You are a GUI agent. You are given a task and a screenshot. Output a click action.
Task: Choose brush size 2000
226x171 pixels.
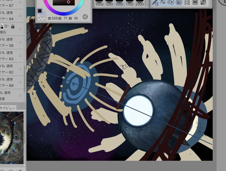140,3
